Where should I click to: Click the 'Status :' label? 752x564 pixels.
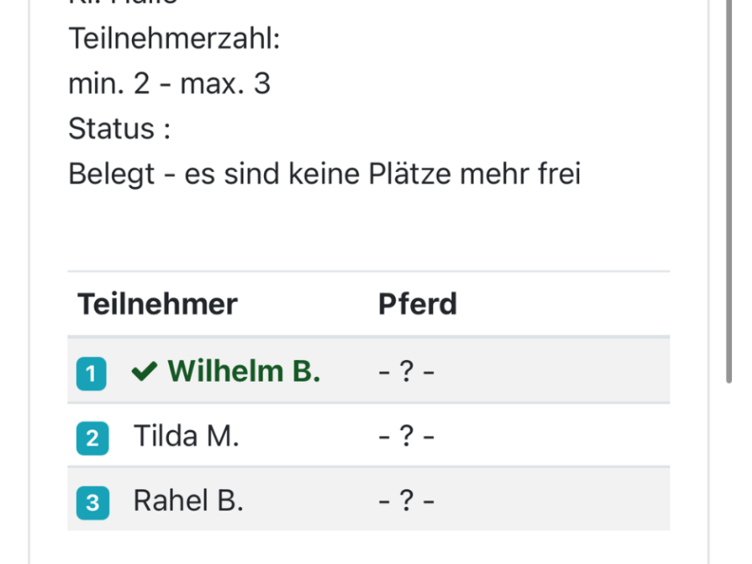pos(119,129)
